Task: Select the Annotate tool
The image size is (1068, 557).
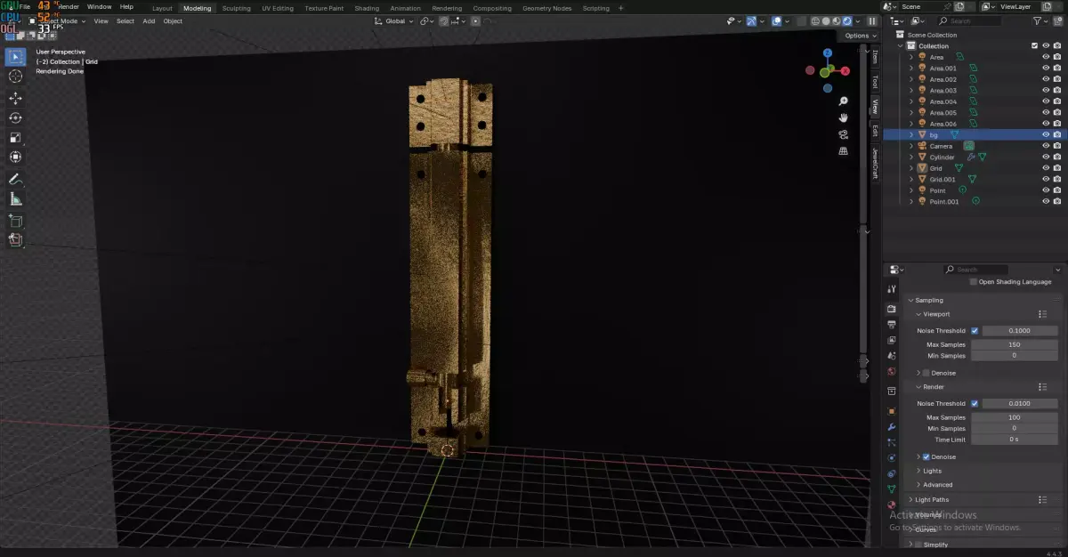Action: [x=15, y=179]
